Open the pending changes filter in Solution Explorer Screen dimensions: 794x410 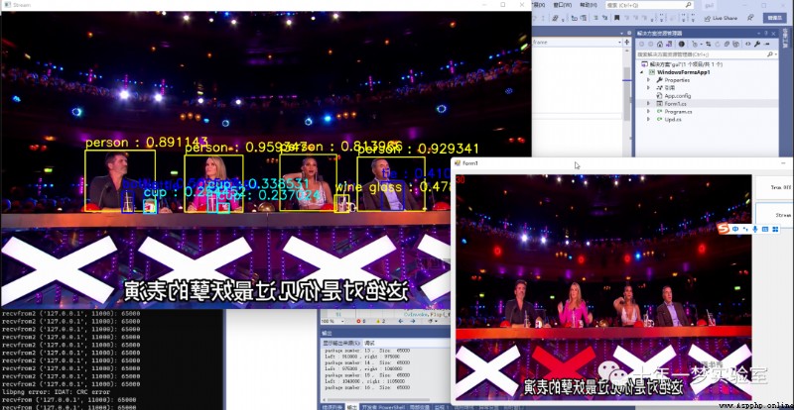697,44
